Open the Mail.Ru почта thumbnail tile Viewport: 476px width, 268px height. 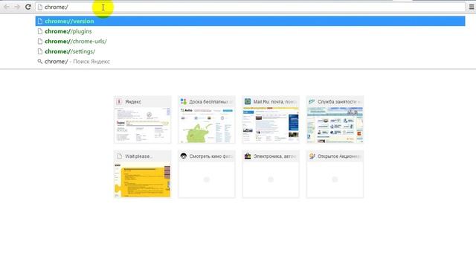click(271, 119)
